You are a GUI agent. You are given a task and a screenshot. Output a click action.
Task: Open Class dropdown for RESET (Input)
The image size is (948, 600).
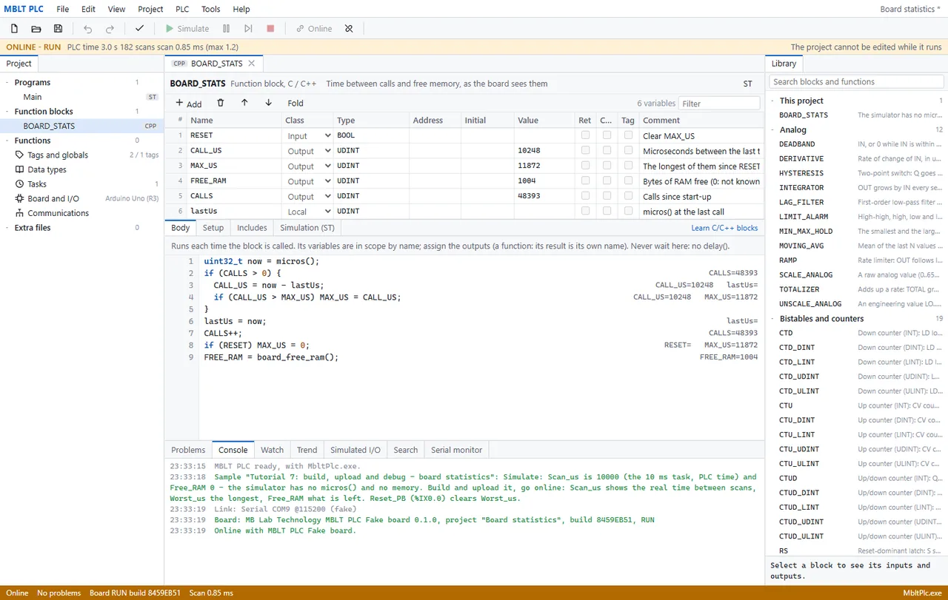tap(309, 136)
